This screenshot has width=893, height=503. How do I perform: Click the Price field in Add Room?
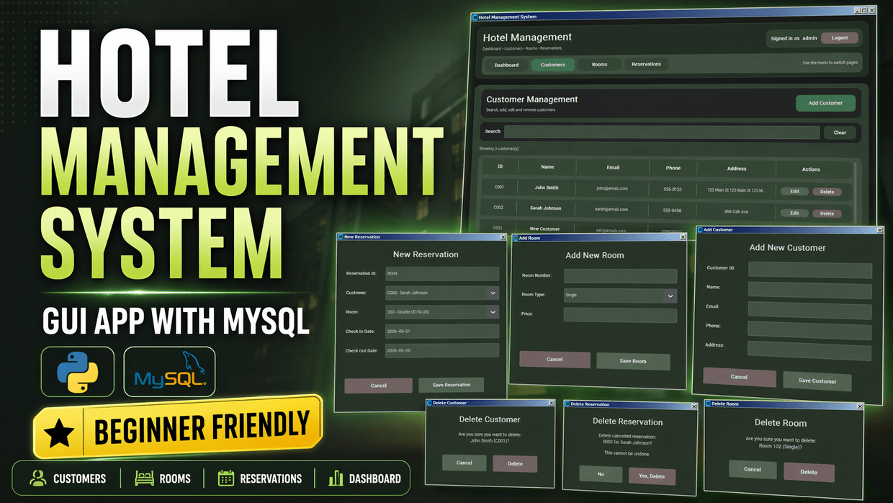click(620, 315)
